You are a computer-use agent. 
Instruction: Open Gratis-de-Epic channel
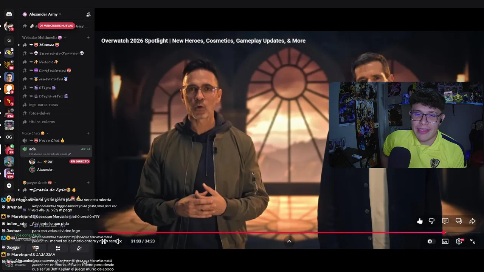point(56,190)
